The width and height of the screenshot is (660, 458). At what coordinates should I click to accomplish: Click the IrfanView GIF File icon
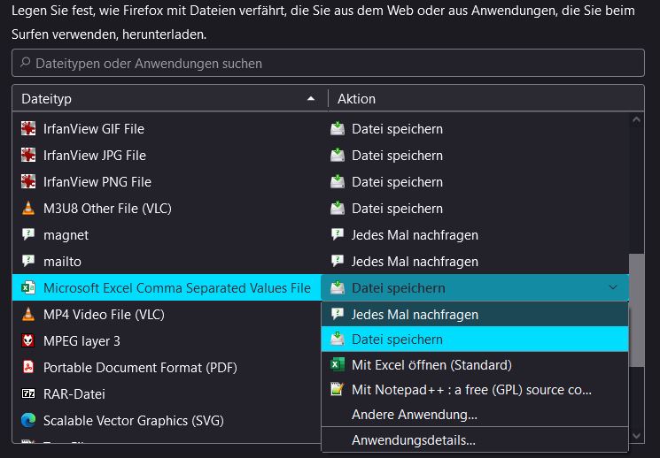tap(28, 128)
